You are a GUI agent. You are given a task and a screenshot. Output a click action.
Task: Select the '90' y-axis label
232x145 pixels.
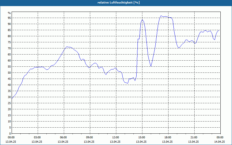tap(9, 24)
